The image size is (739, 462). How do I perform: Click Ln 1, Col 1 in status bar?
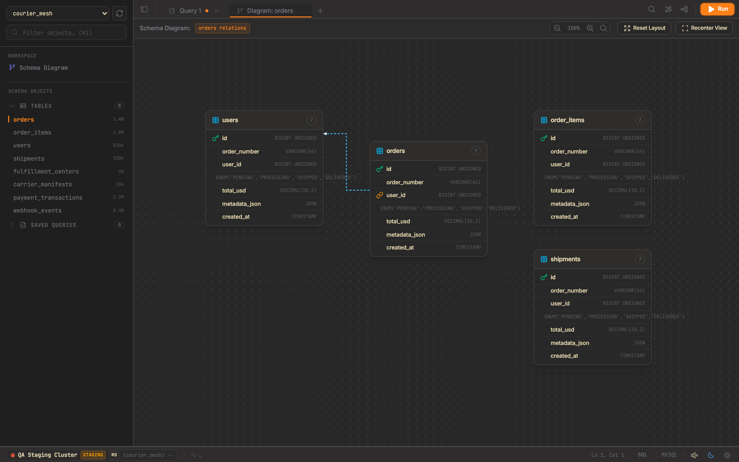pos(608,455)
